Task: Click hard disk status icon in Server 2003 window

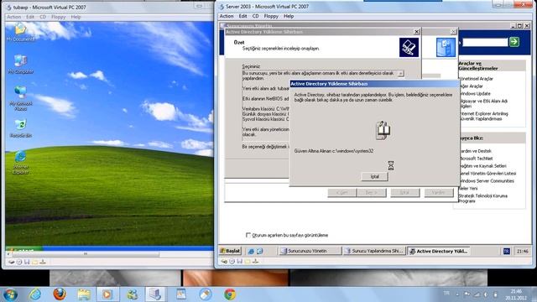Action: point(224,261)
